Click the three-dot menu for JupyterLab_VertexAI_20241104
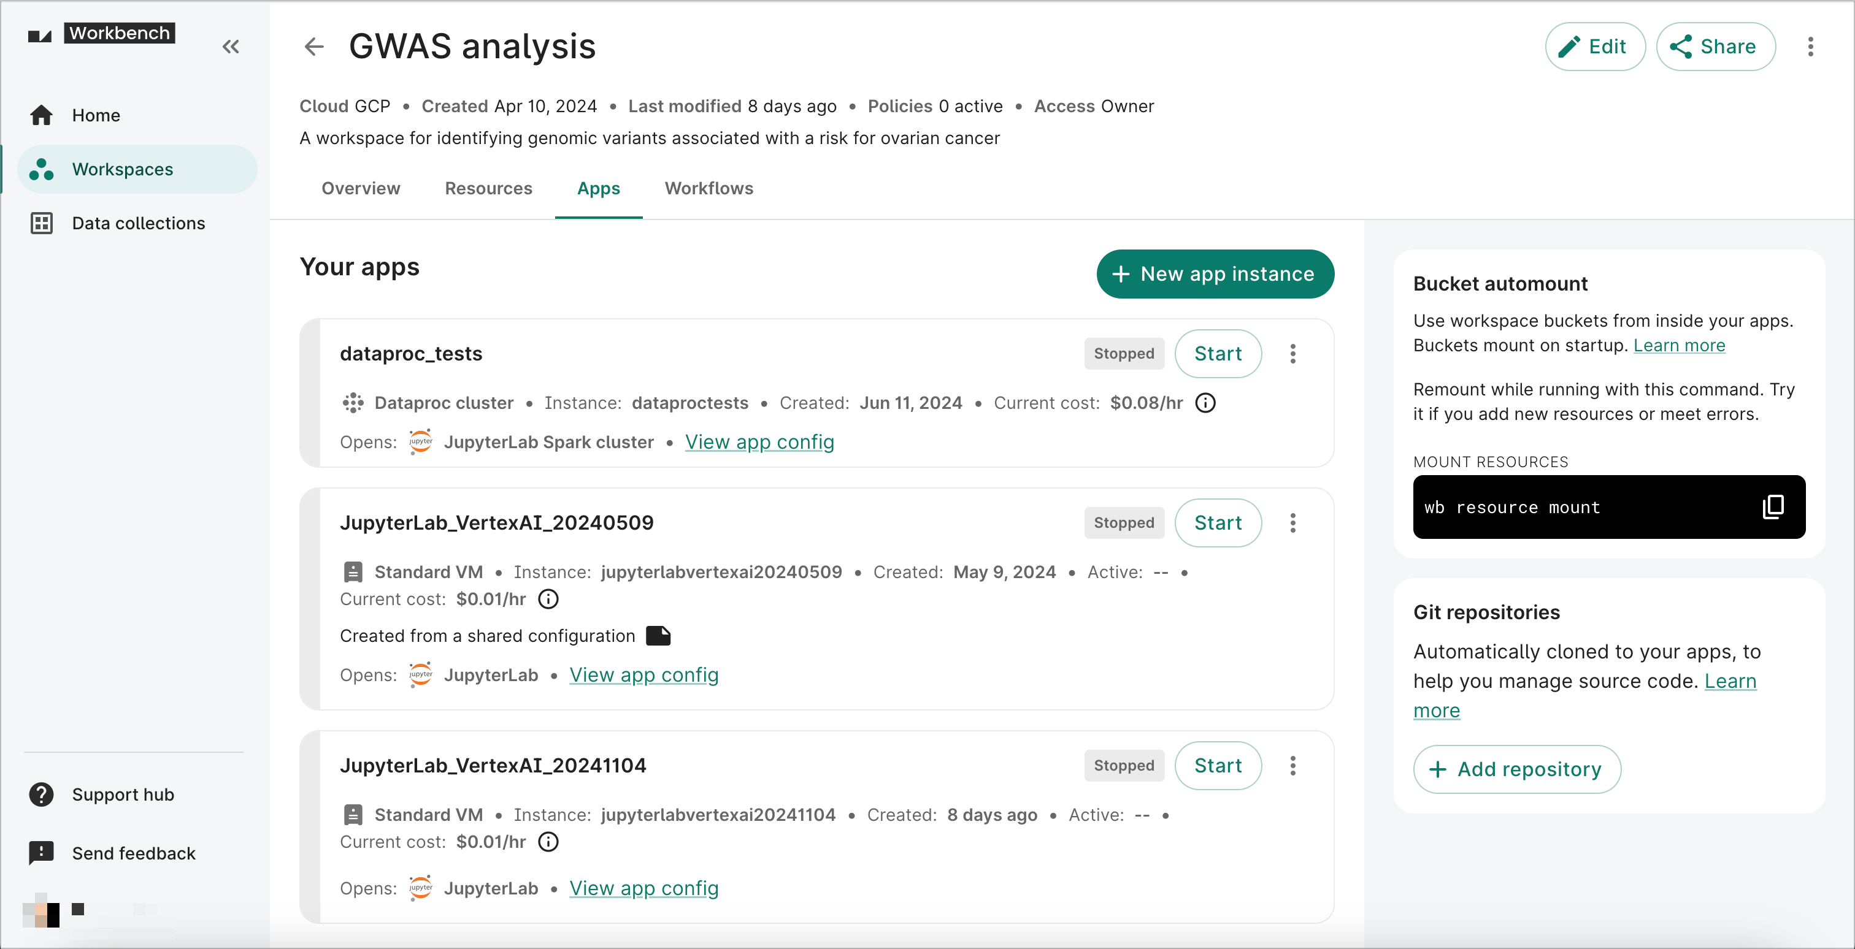The height and width of the screenshot is (949, 1855). 1292,765
